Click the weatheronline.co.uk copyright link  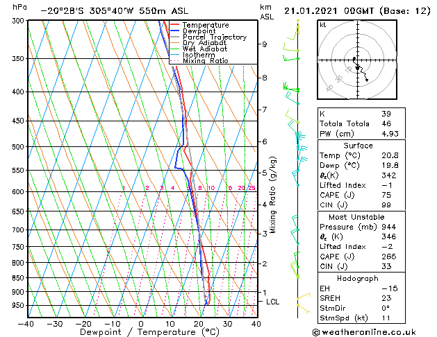pos(364,332)
